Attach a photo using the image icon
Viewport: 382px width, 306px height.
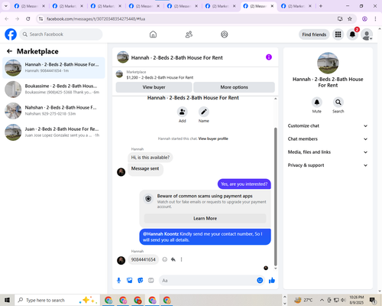point(130,281)
